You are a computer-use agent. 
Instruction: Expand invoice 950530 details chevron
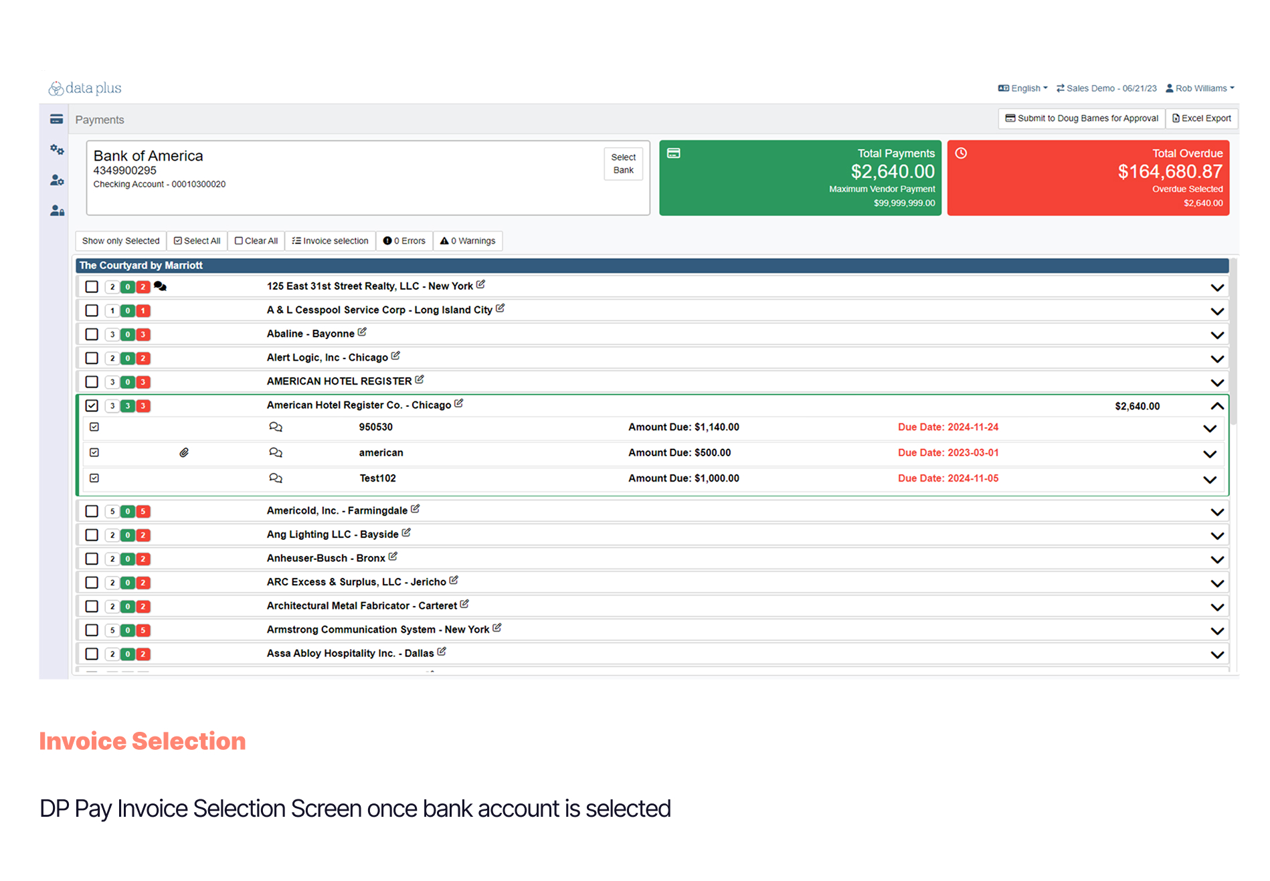tap(1210, 428)
